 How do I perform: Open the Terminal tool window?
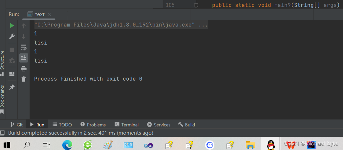(127, 125)
